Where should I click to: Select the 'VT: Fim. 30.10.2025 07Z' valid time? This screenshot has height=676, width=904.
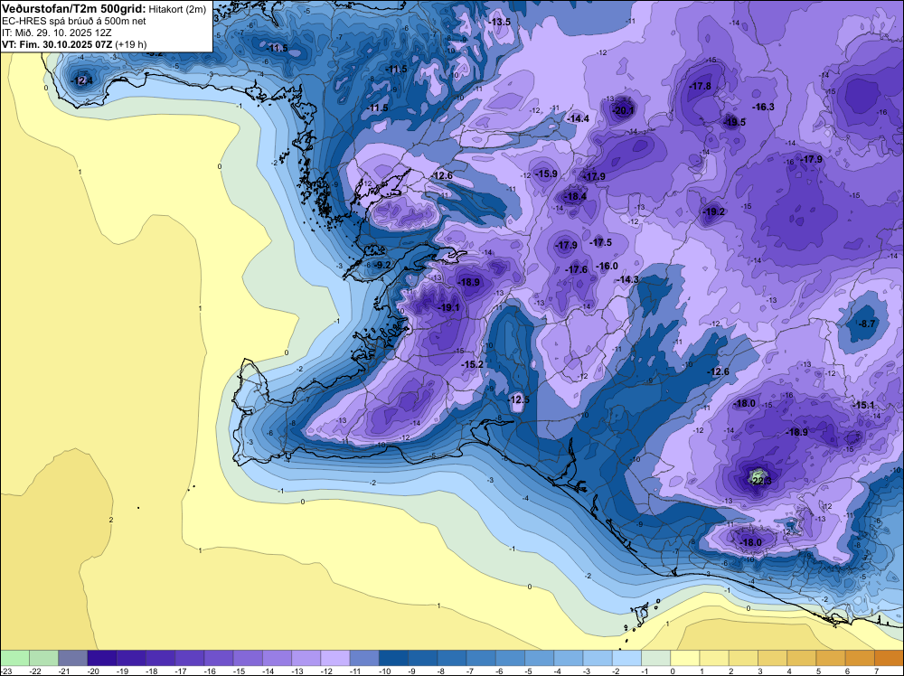pos(57,44)
